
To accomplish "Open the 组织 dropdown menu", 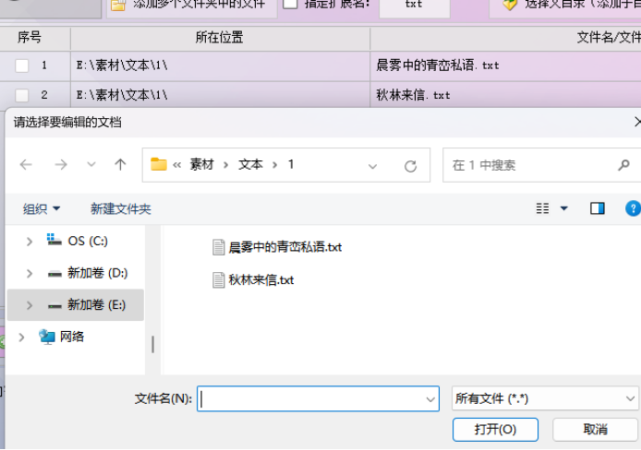I will tap(42, 209).
